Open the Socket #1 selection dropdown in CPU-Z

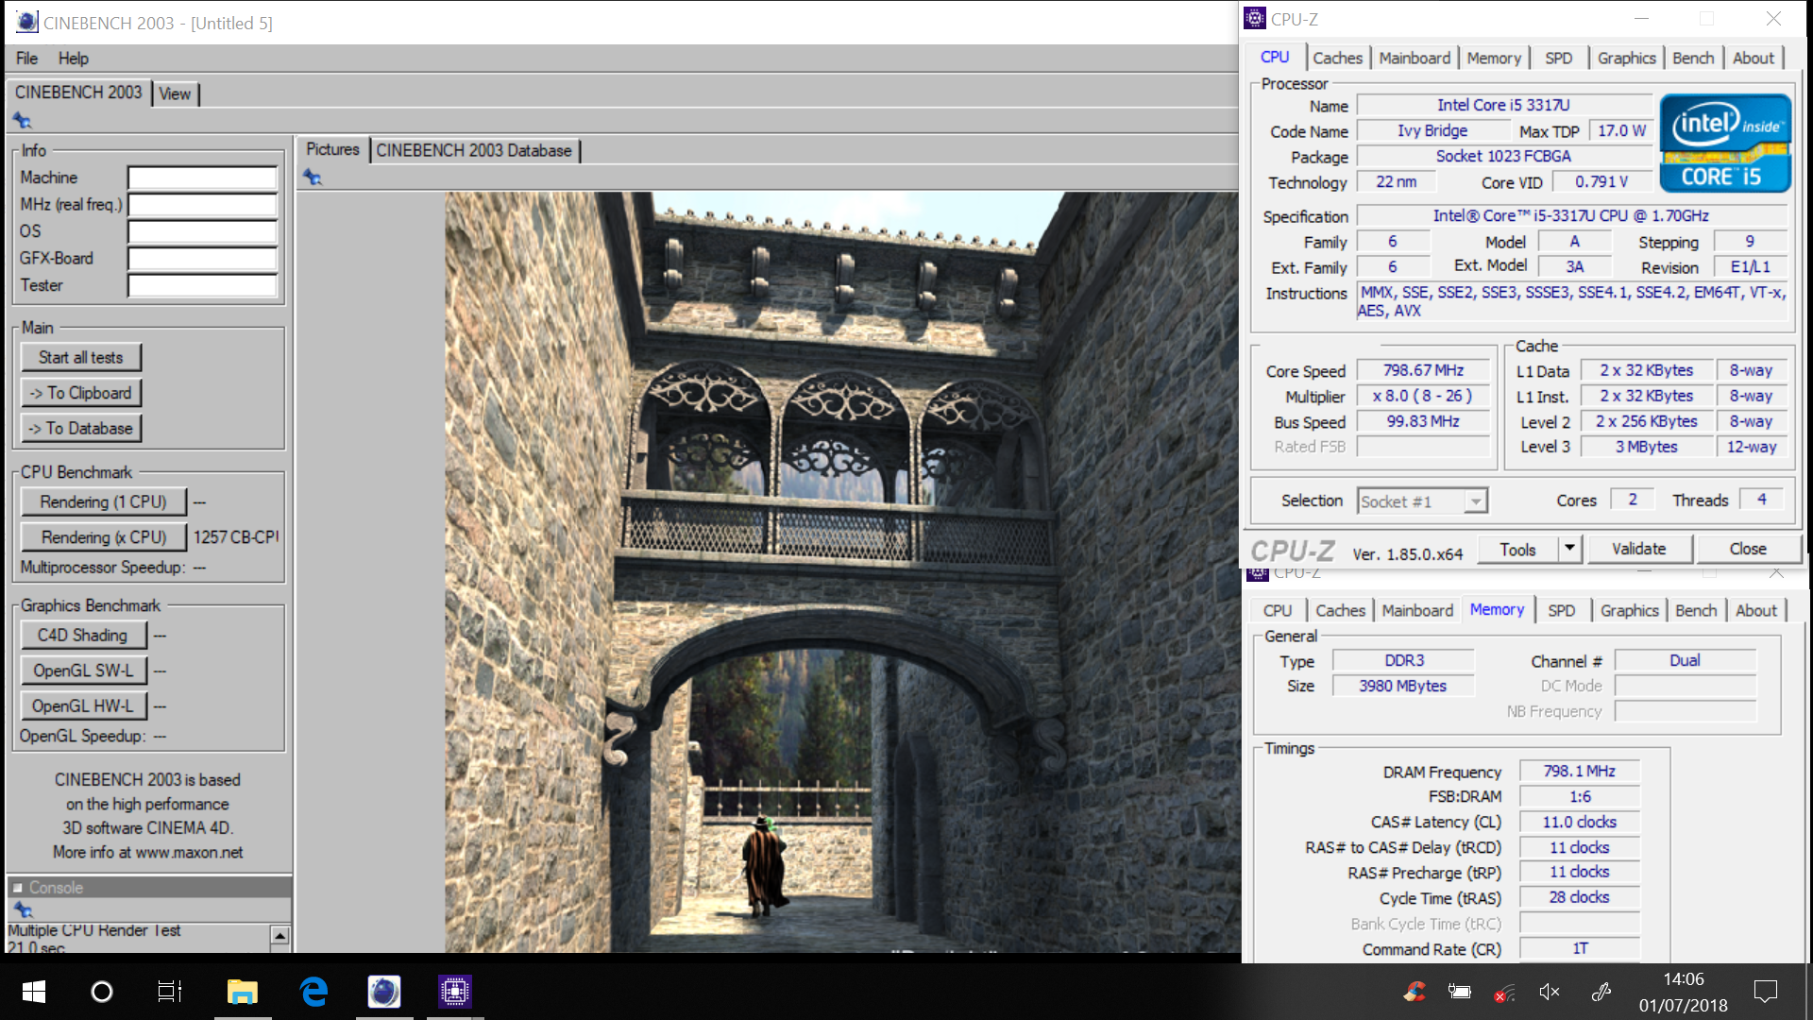click(1422, 501)
